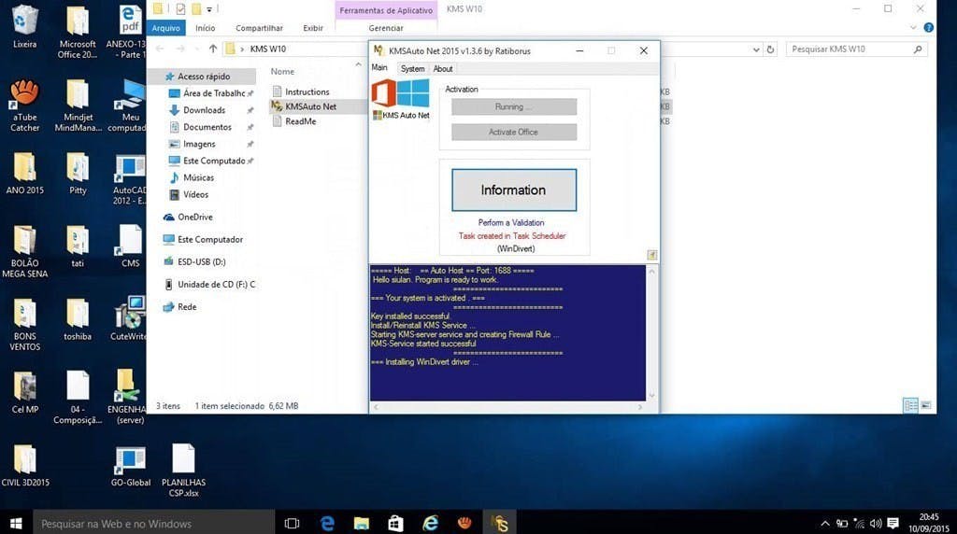This screenshot has width=957, height=534.
Task: Select the Instructions file in KMS W10
Action: (x=307, y=91)
